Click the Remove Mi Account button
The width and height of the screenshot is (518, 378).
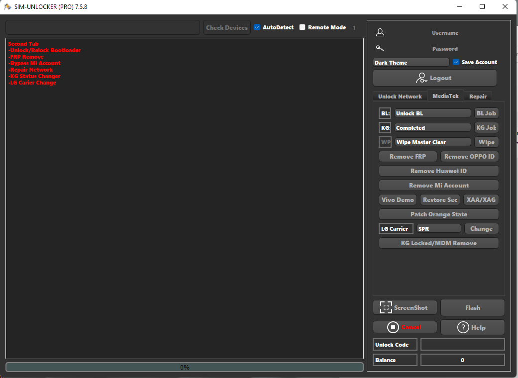pyautogui.click(x=438, y=186)
